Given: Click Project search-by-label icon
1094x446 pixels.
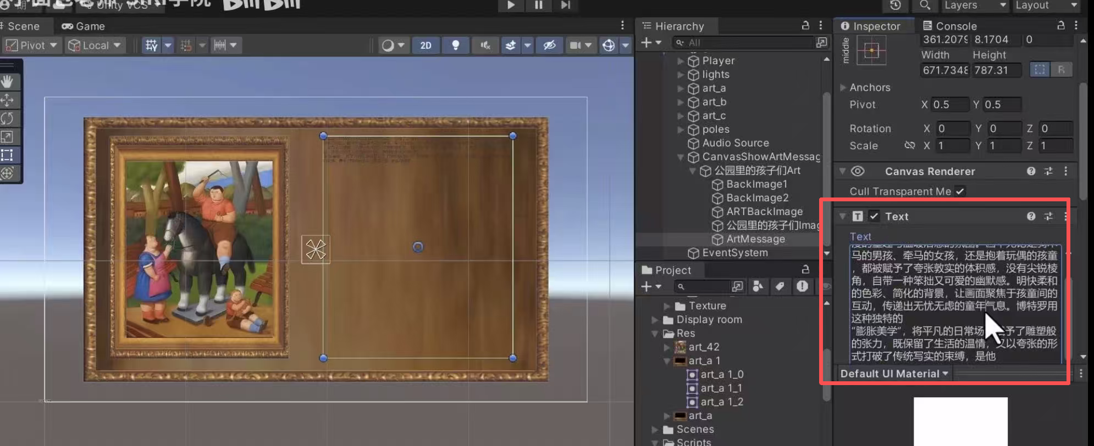Looking at the screenshot, I should coord(780,286).
